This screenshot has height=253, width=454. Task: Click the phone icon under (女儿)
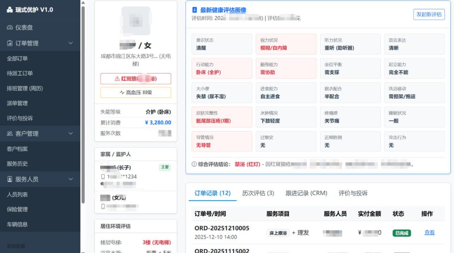103,206
